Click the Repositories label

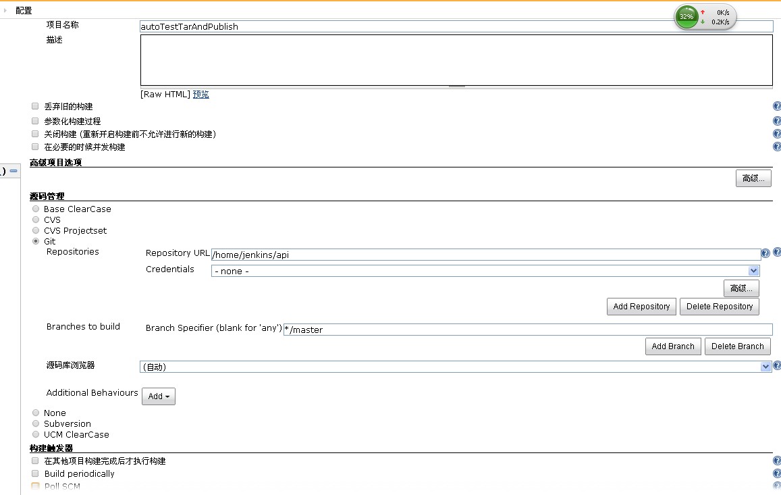(x=73, y=252)
